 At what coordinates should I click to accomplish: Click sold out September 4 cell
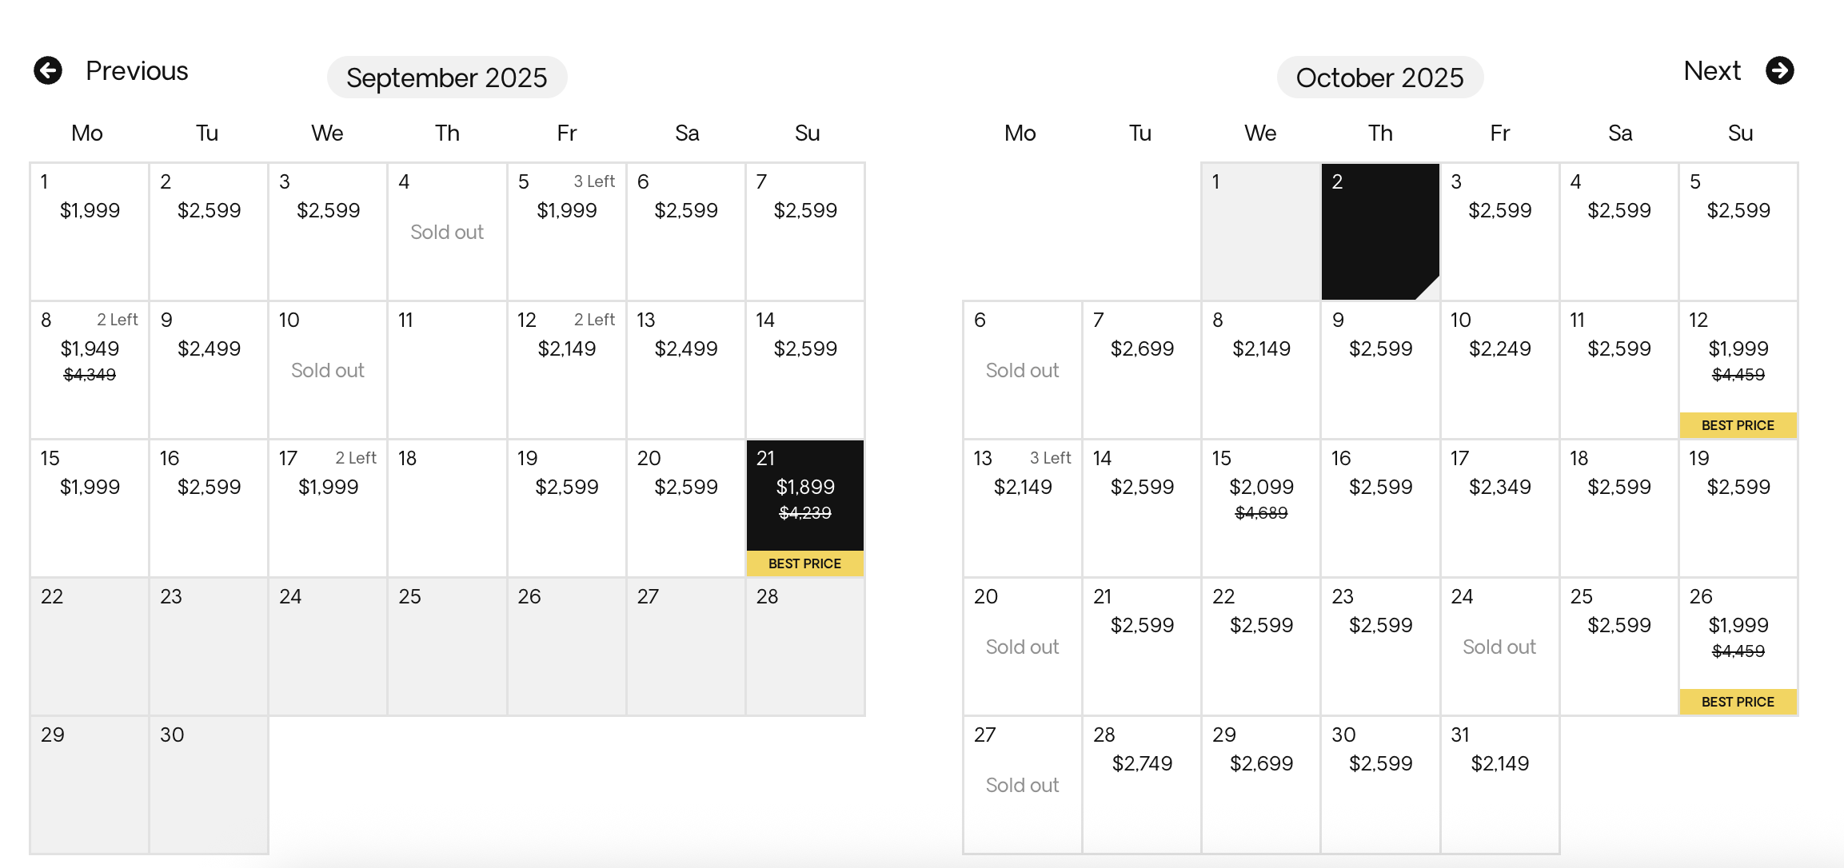pos(447,232)
